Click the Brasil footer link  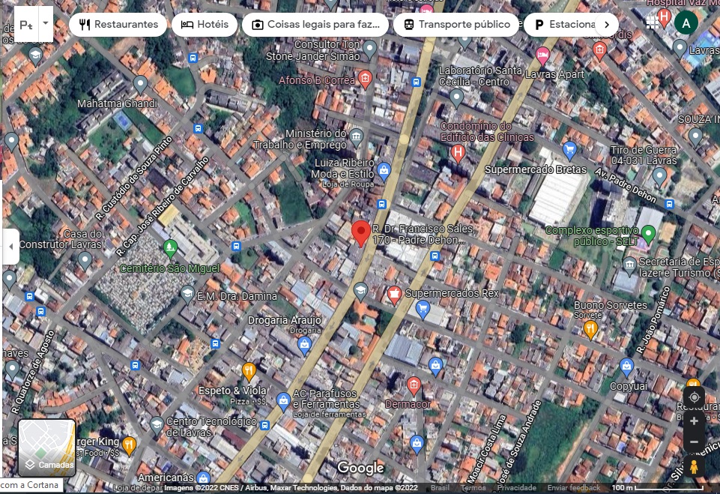(440, 487)
